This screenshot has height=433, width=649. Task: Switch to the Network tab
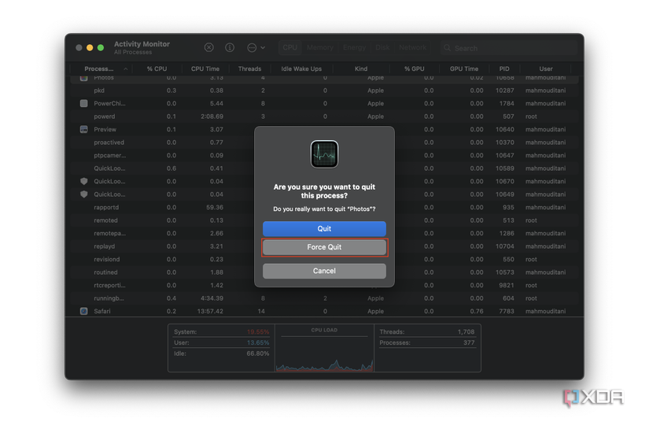click(x=413, y=48)
